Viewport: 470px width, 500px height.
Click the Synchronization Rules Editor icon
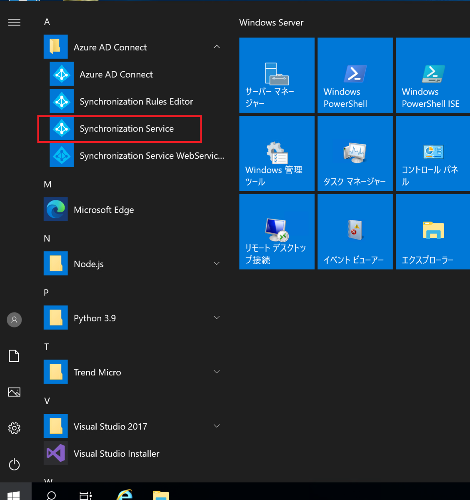point(62,101)
